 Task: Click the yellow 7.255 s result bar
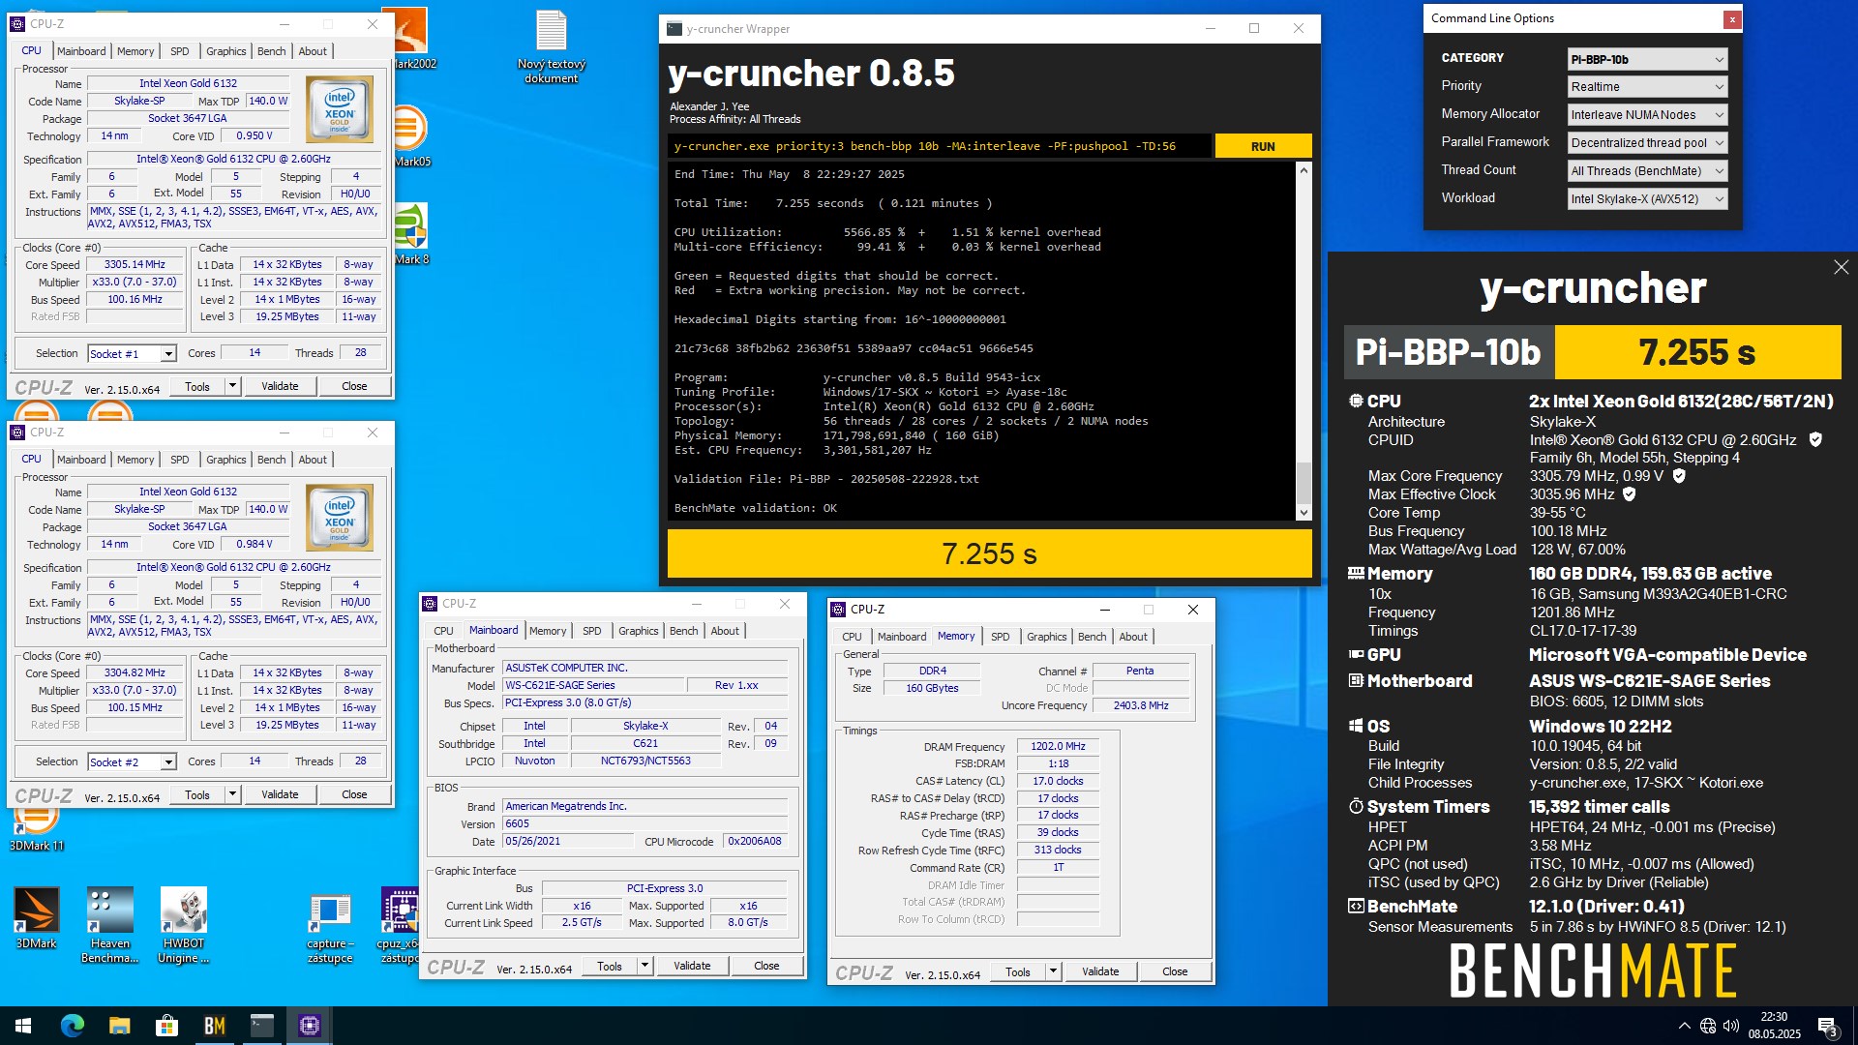[x=989, y=553]
